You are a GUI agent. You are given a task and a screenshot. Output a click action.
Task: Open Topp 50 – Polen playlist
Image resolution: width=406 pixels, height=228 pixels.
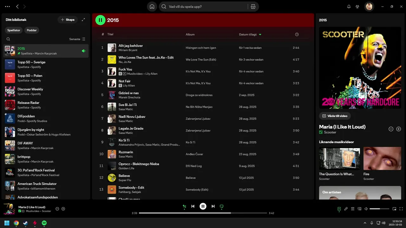(x=46, y=78)
